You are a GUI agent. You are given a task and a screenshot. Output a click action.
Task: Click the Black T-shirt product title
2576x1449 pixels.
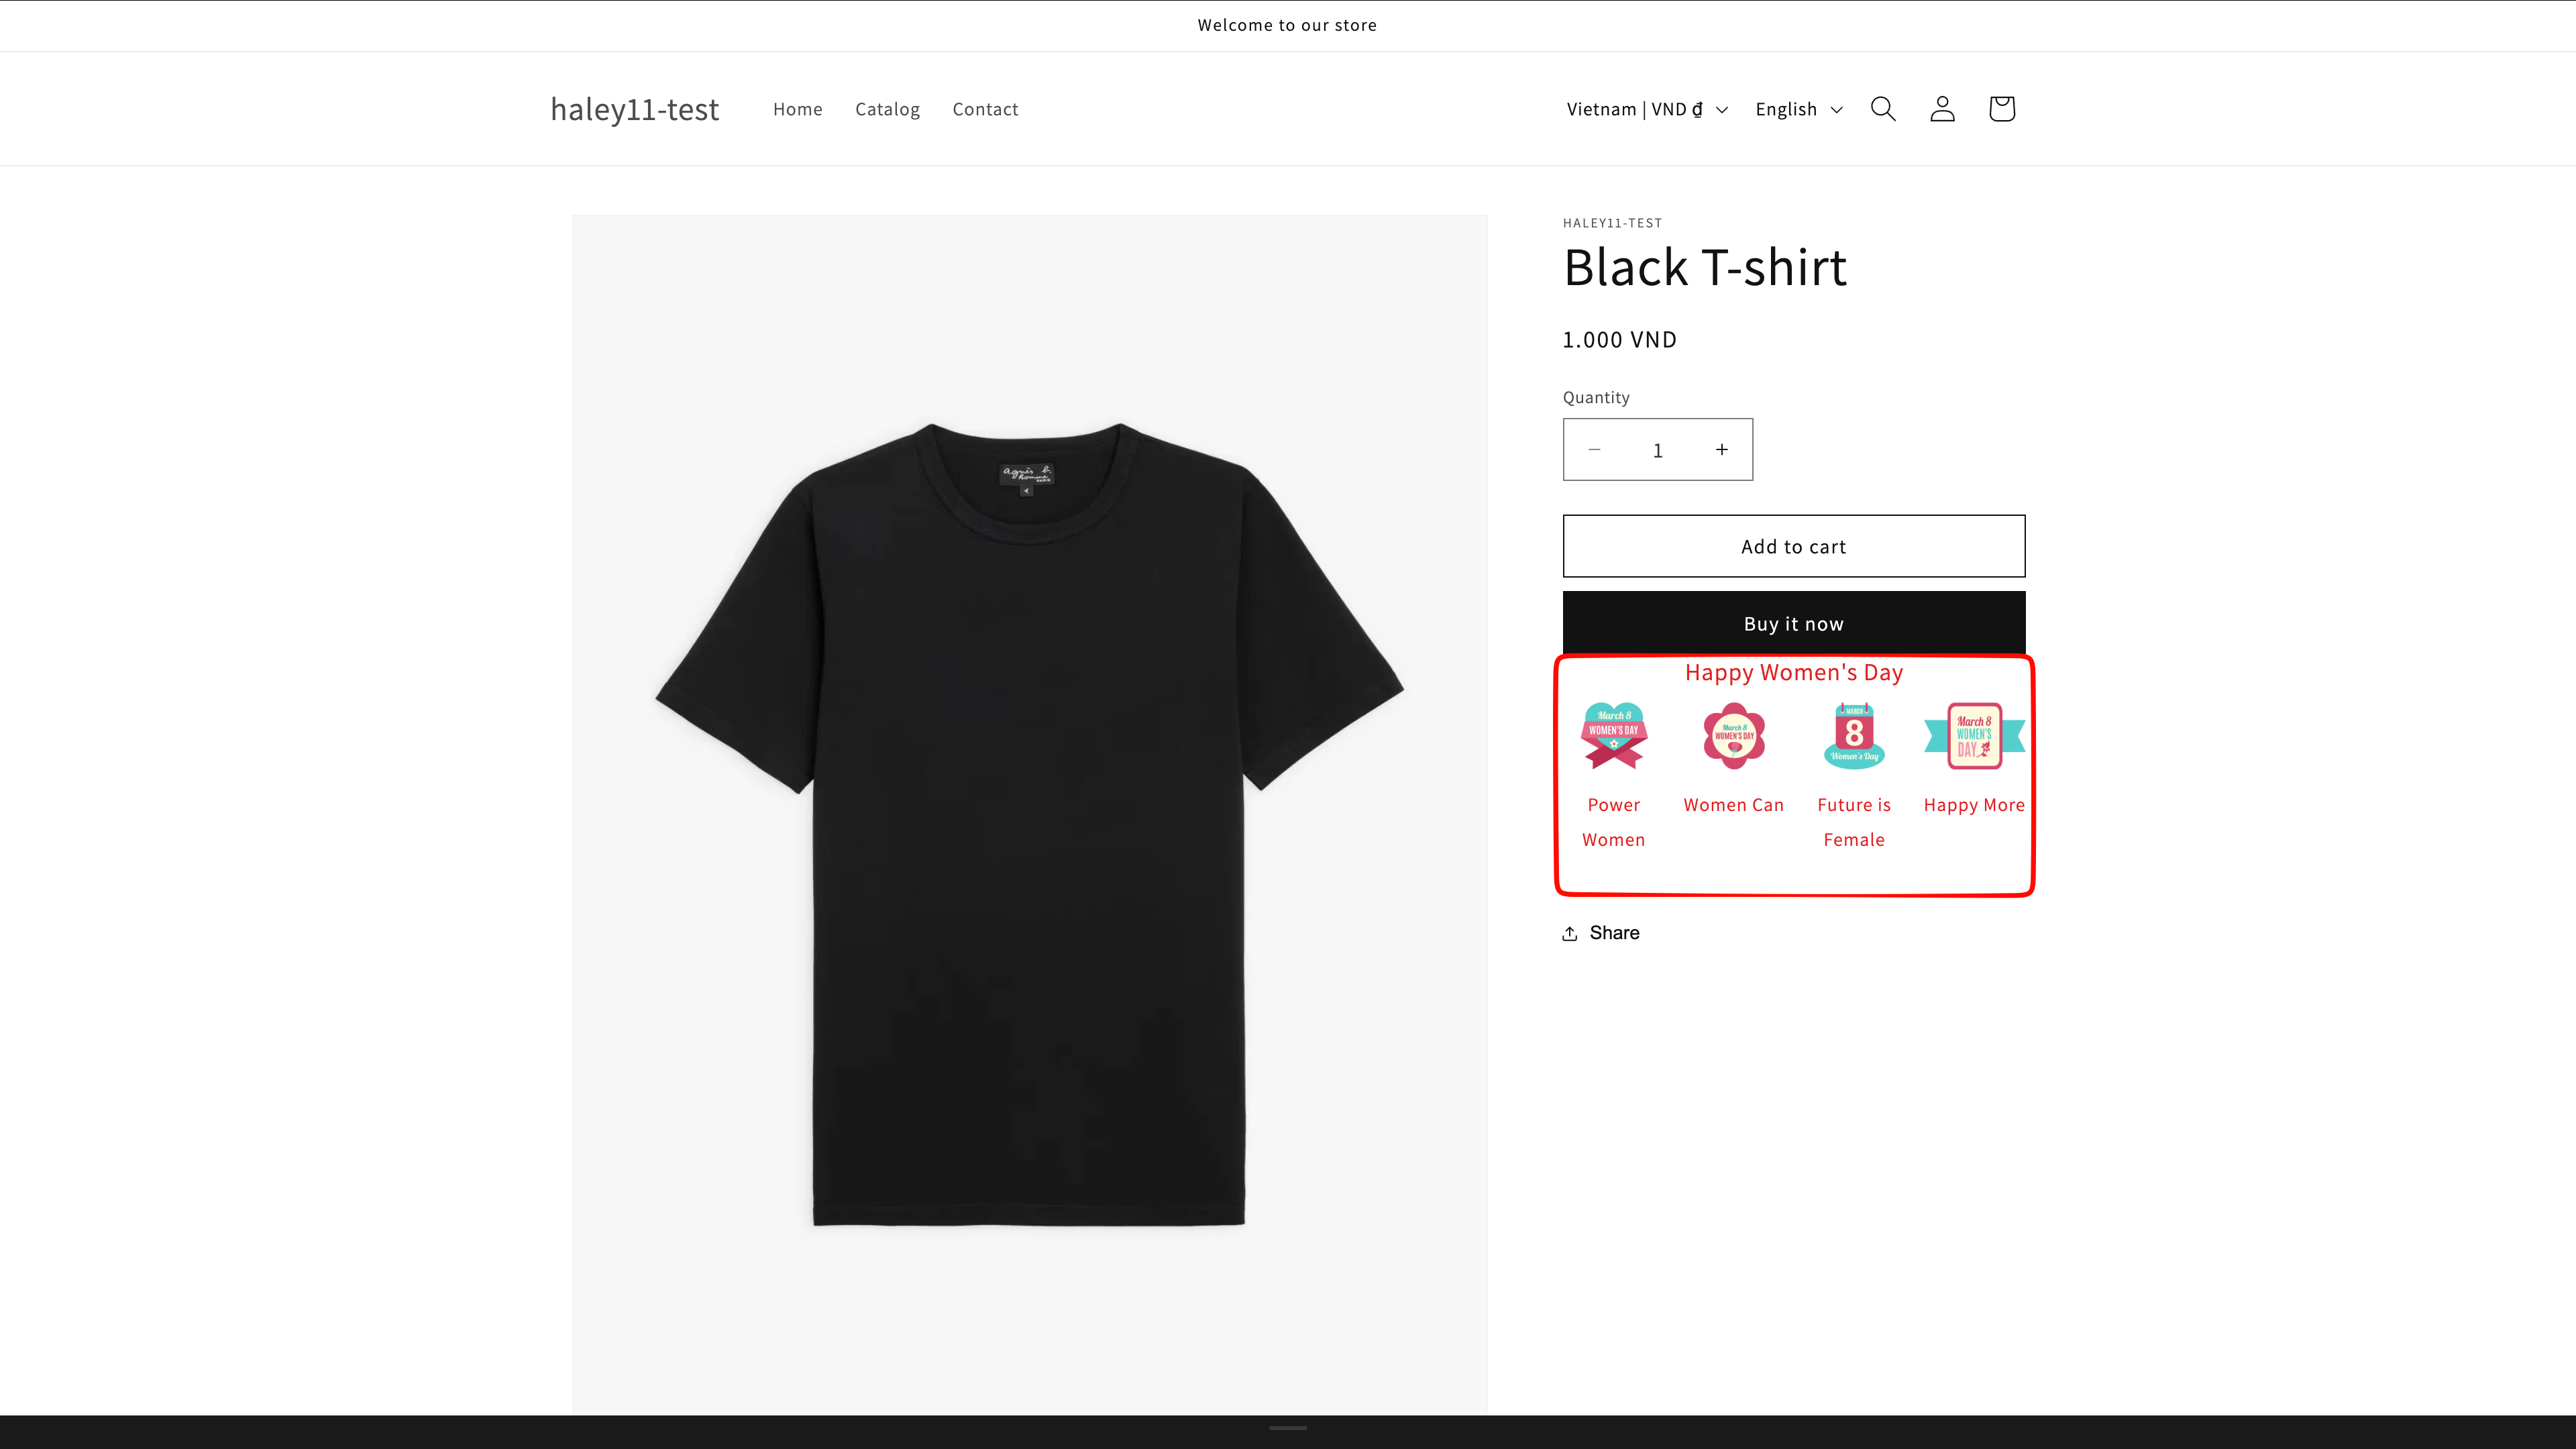pos(1705,267)
